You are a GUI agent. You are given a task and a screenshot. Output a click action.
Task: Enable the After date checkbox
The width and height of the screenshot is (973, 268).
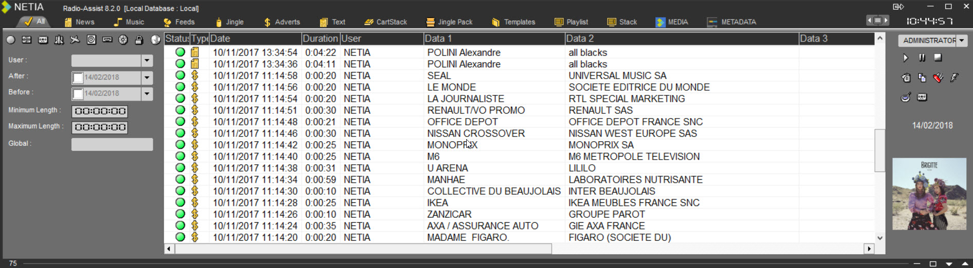coord(78,78)
